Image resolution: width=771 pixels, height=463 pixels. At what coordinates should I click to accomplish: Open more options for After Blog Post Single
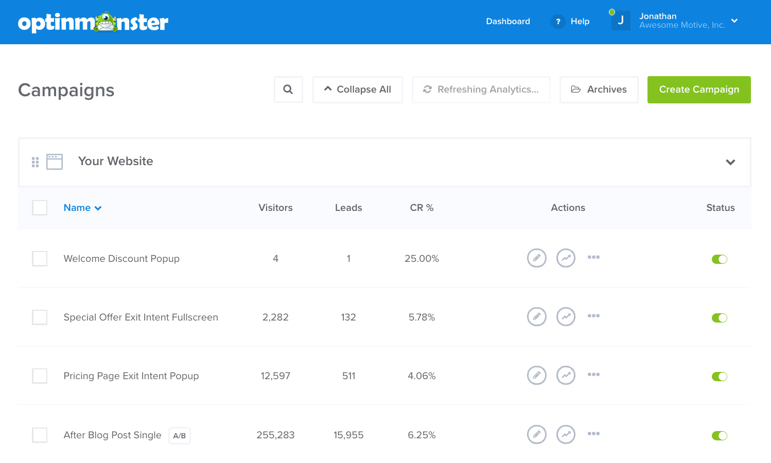click(594, 434)
